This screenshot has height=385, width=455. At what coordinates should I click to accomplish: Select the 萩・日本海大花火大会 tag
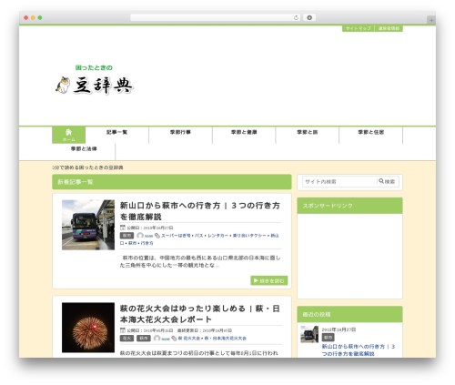(x=226, y=338)
